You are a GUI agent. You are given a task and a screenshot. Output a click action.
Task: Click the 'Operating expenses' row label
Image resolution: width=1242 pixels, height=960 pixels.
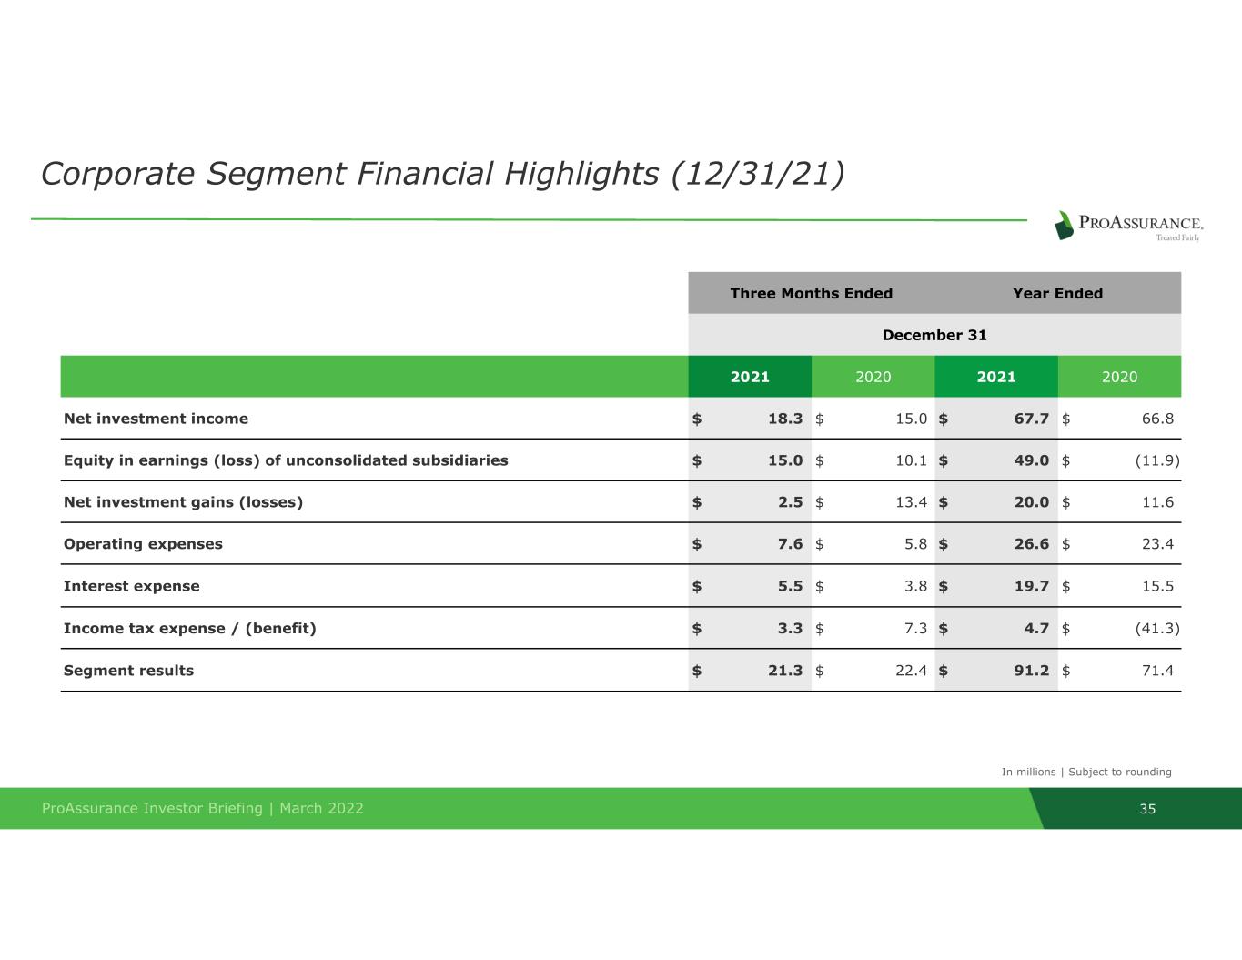pos(143,544)
